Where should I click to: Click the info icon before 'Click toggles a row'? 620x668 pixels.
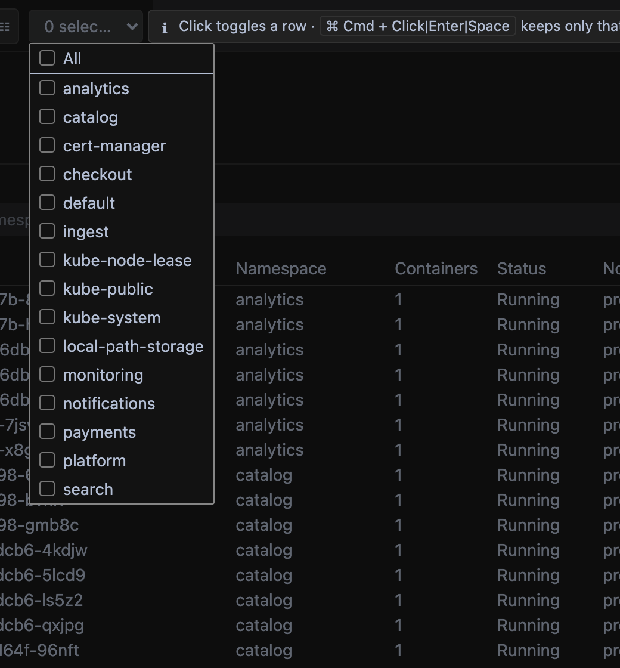click(x=165, y=27)
